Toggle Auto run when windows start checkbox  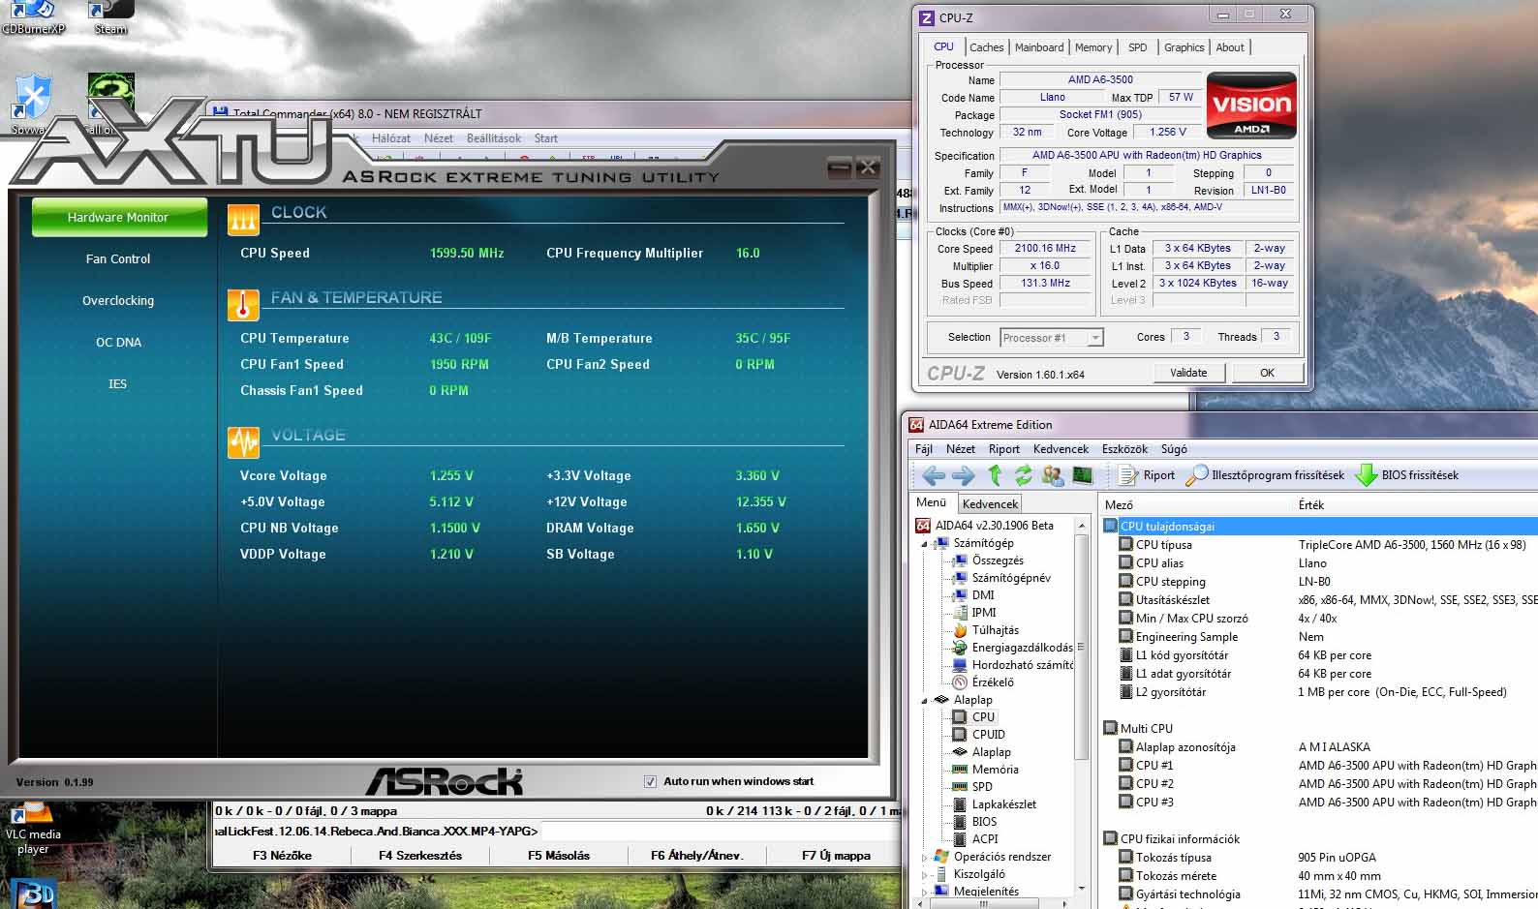(x=650, y=781)
